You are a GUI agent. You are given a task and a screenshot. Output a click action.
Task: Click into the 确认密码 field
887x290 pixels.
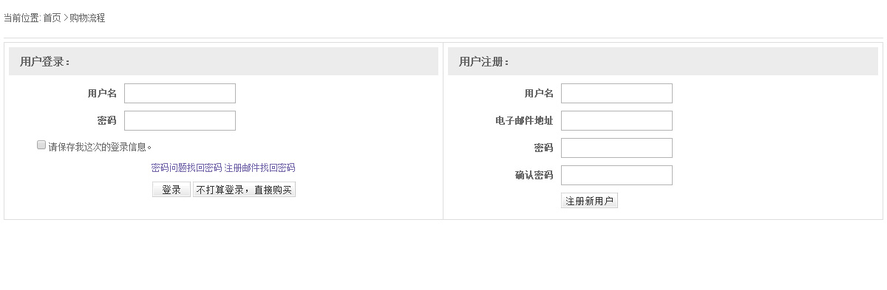pos(616,175)
